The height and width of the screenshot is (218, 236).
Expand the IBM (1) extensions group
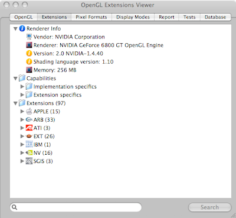coord(22,144)
